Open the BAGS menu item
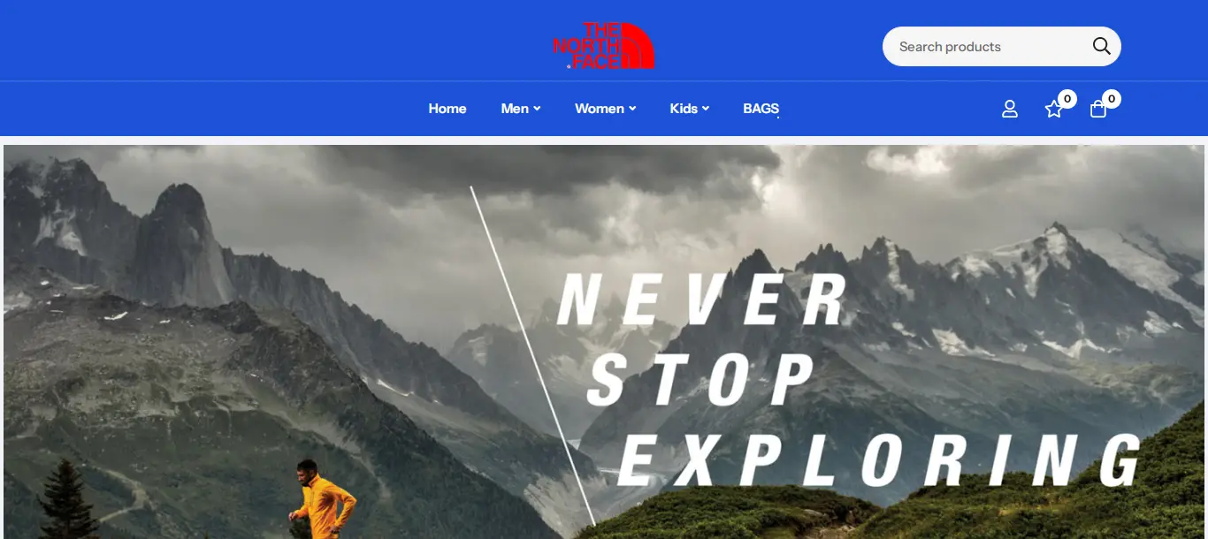The height and width of the screenshot is (539, 1208). 761,109
